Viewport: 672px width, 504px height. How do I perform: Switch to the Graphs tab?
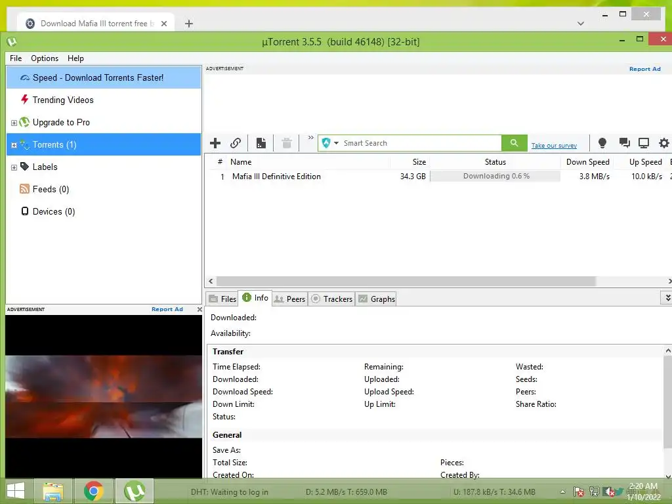[377, 299]
